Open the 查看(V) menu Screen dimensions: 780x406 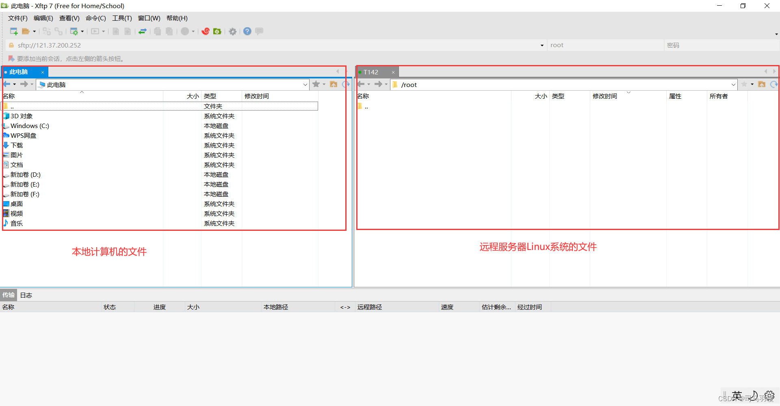(69, 18)
